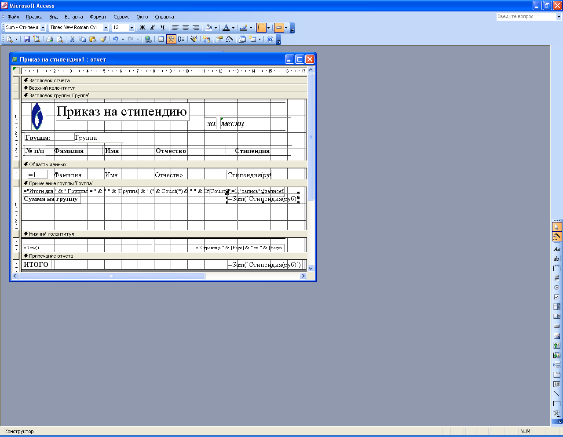Viewport: 563px width, 437px height.
Task: Apply the Font/Fore Color (A) button
Action: point(226,28)
